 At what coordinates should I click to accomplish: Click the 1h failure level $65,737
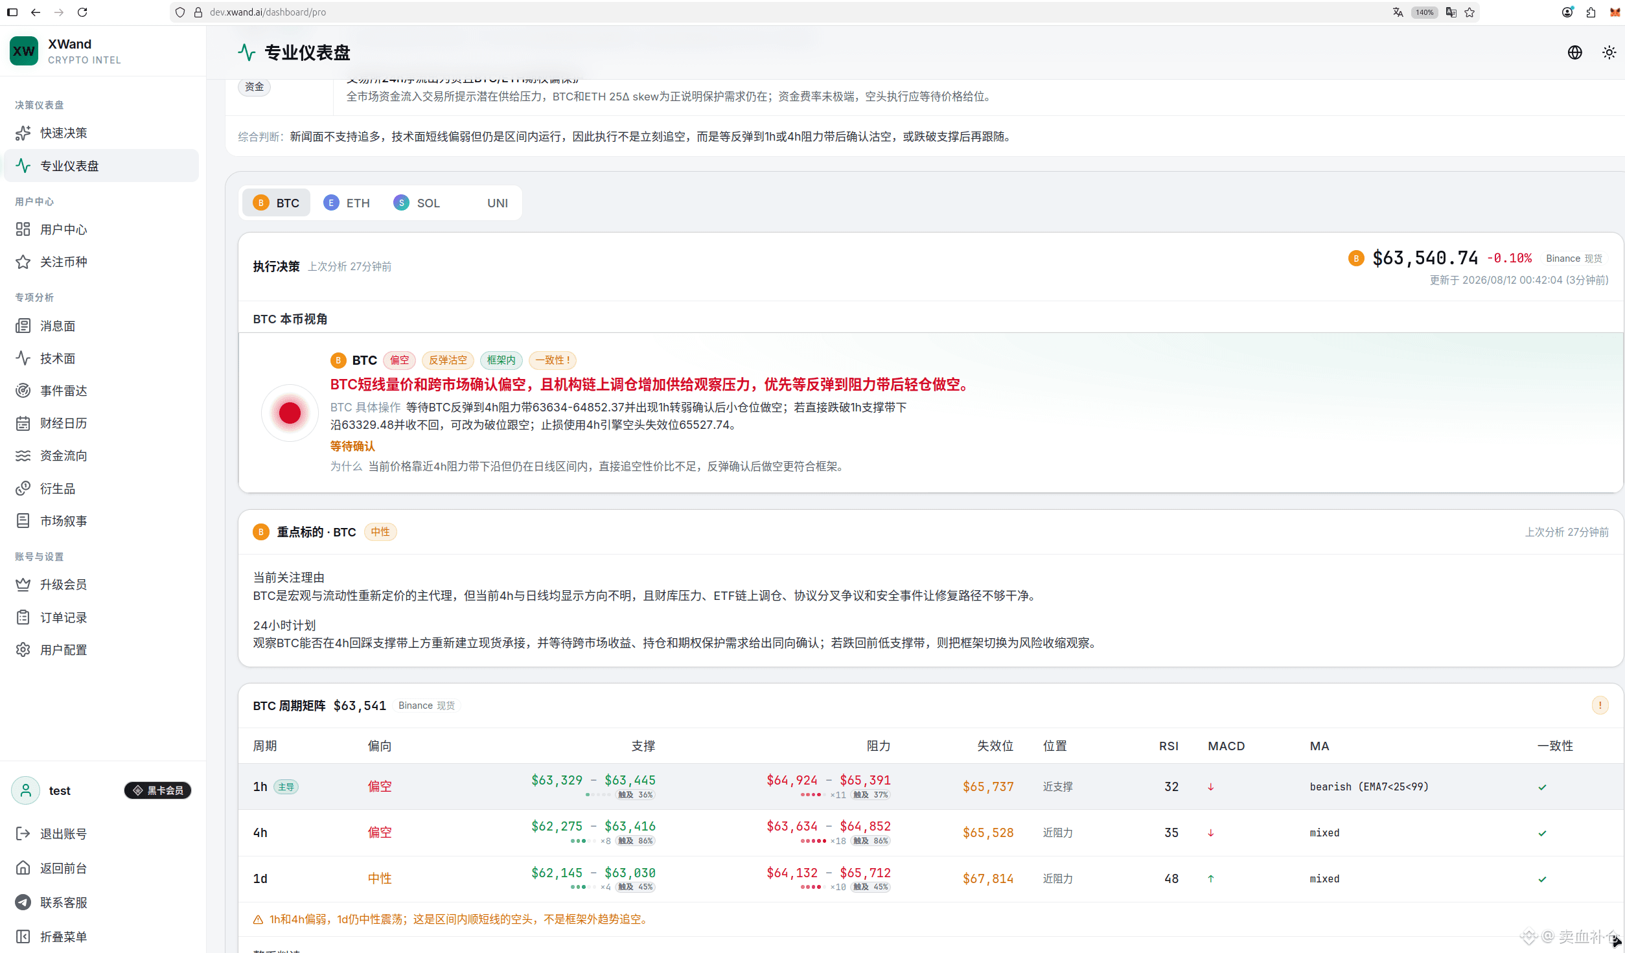click(988, 787)
